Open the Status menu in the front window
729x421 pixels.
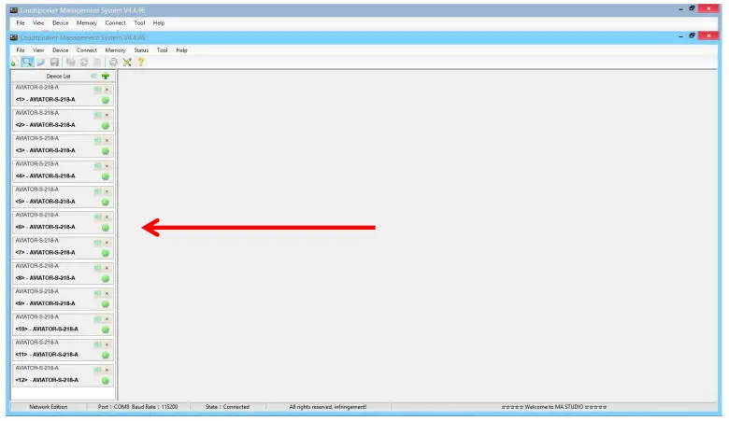(141, 50)
